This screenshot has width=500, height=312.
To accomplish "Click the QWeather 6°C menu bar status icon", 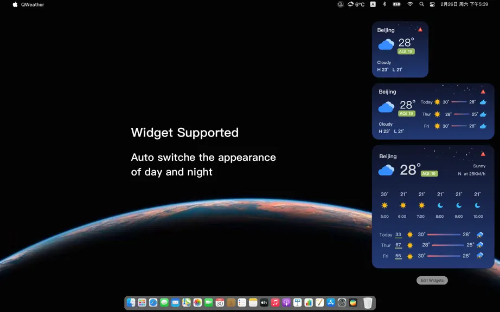I will tap(356, 4).
